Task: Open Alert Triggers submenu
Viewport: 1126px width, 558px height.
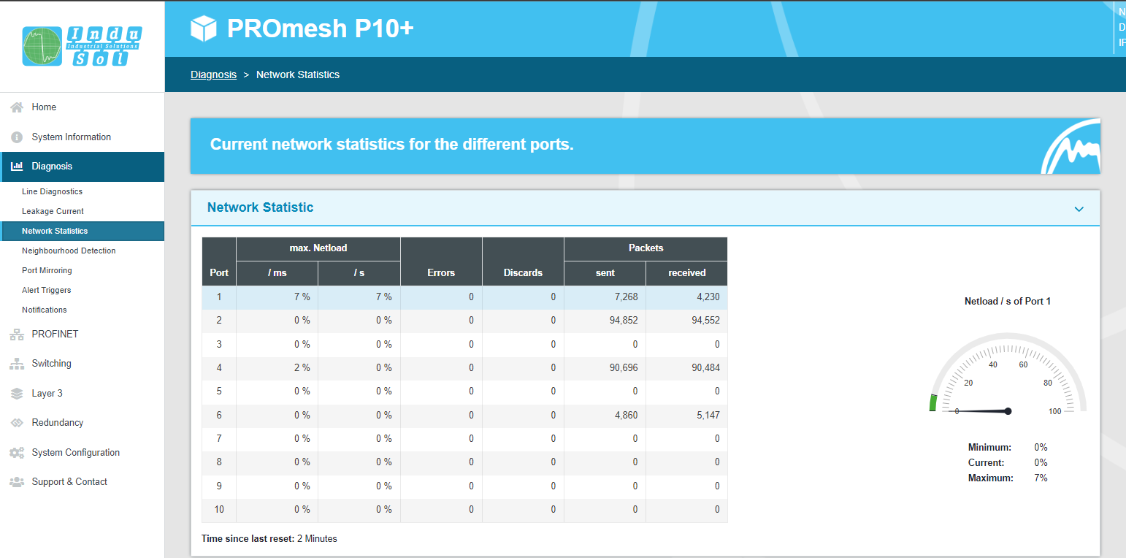Action: [x=82, y=290]
